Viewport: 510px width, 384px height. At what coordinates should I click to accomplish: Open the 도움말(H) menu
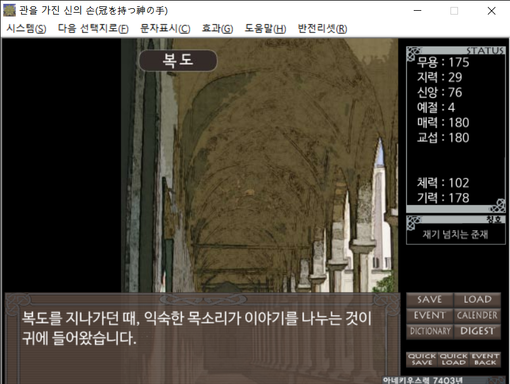click(265, 29)
